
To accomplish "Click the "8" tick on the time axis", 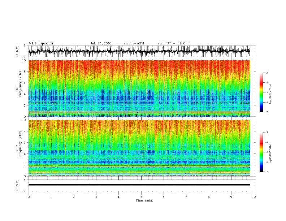I will pos(209,197).
